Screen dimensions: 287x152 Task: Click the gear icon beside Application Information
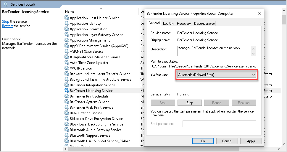pyautogui.click(x=67, y=29)
